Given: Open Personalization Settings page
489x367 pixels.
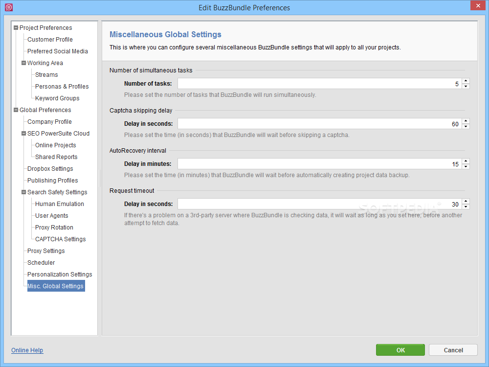Looking at the screenshot, I should 60,275.
